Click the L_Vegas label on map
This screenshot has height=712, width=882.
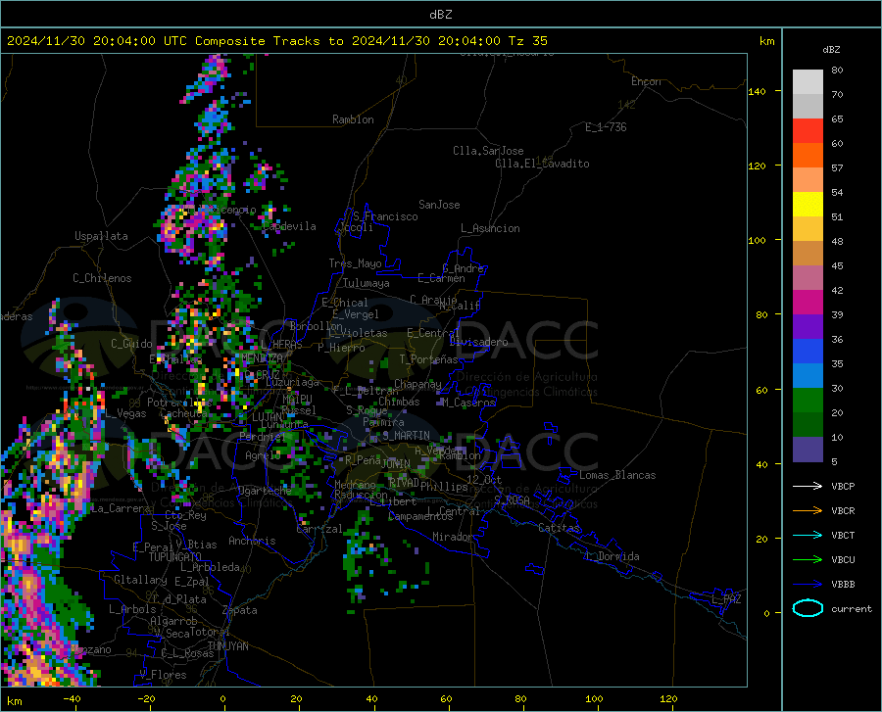pos(125,413)
